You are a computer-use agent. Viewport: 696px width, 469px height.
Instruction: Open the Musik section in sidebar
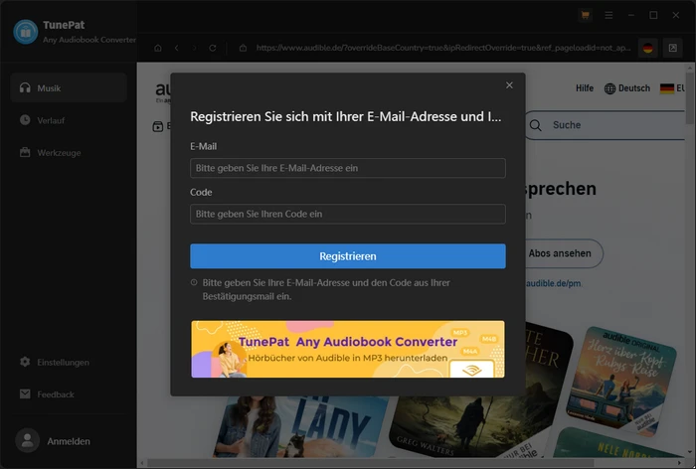coord(69,87)
